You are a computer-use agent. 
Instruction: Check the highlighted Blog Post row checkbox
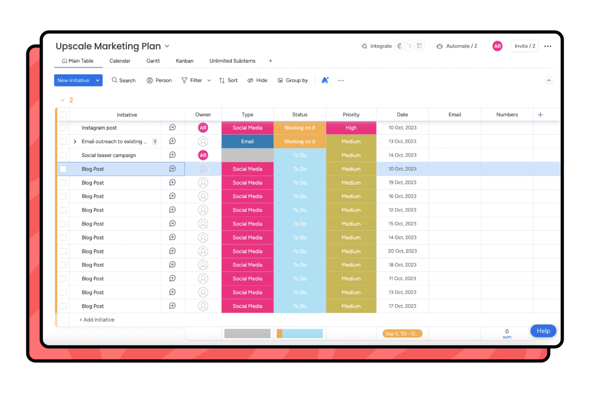pyautogui.click(x=63, y=169)
